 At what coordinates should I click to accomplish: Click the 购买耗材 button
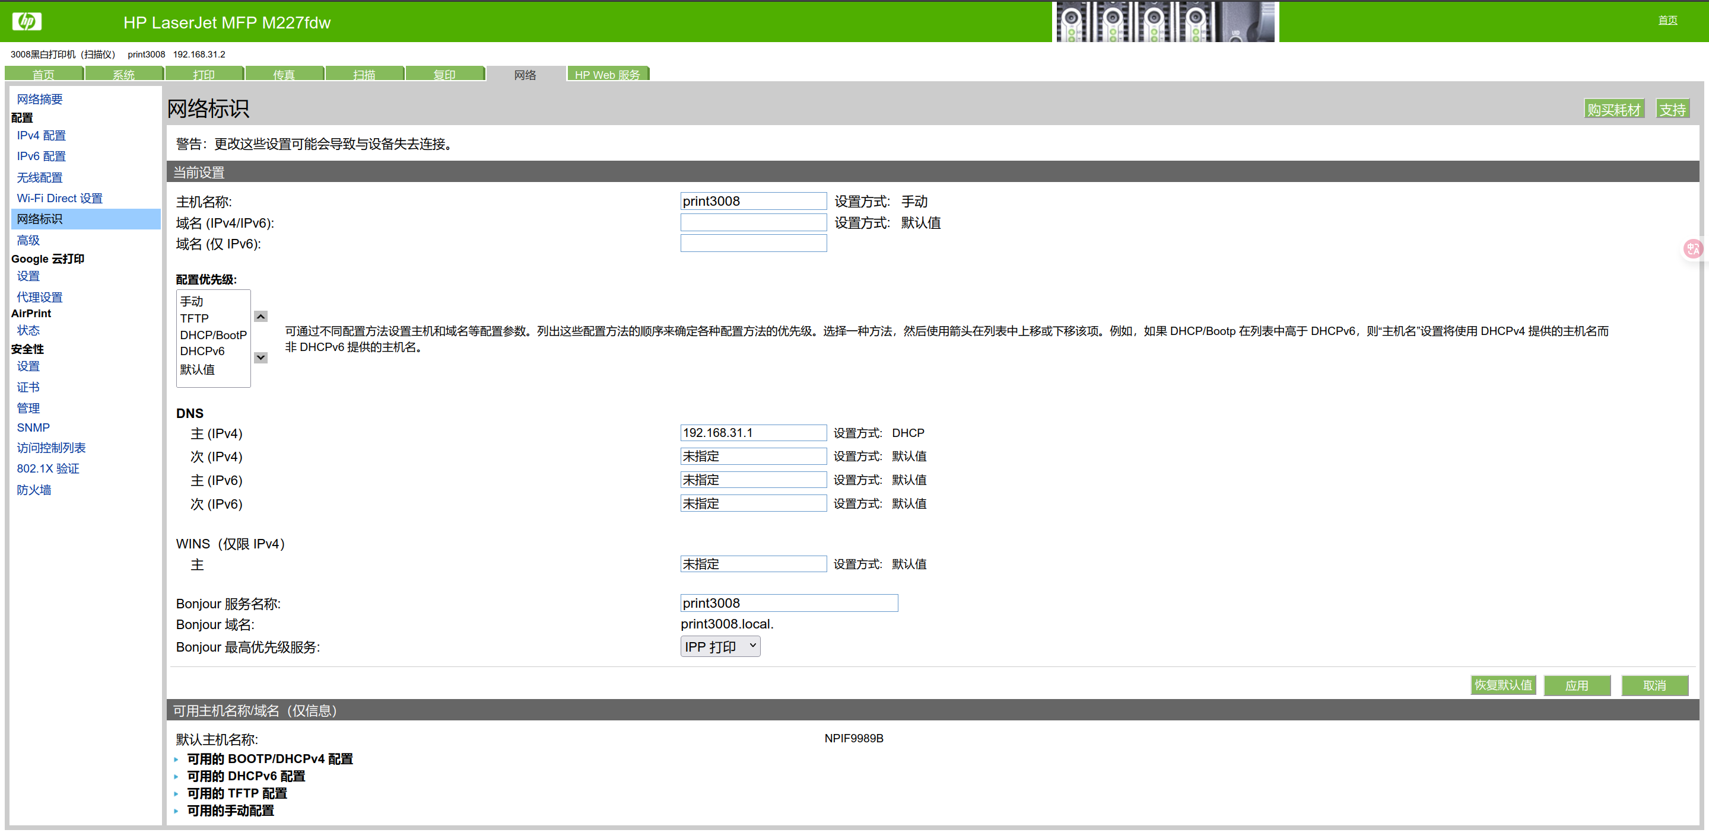[x=1613, y=109]
